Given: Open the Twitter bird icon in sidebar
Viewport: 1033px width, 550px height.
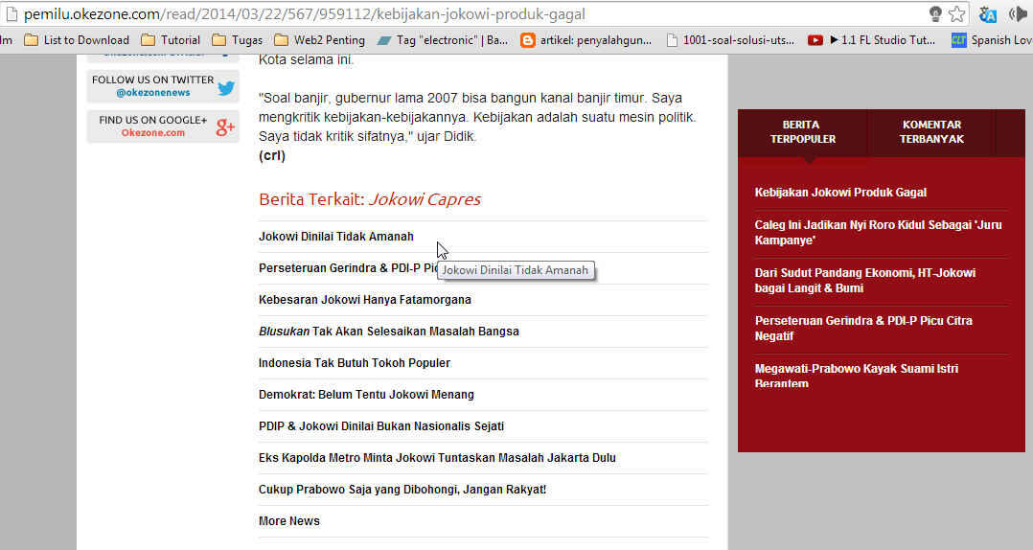Looking at the screenshot, I should (226, 86).
